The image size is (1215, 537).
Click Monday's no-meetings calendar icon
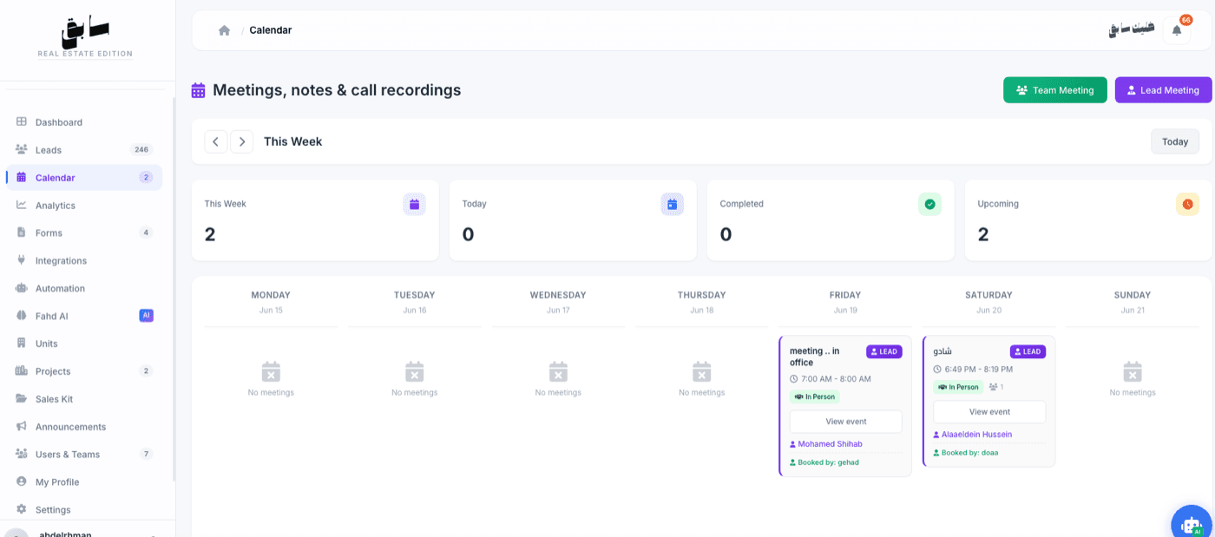271,371
